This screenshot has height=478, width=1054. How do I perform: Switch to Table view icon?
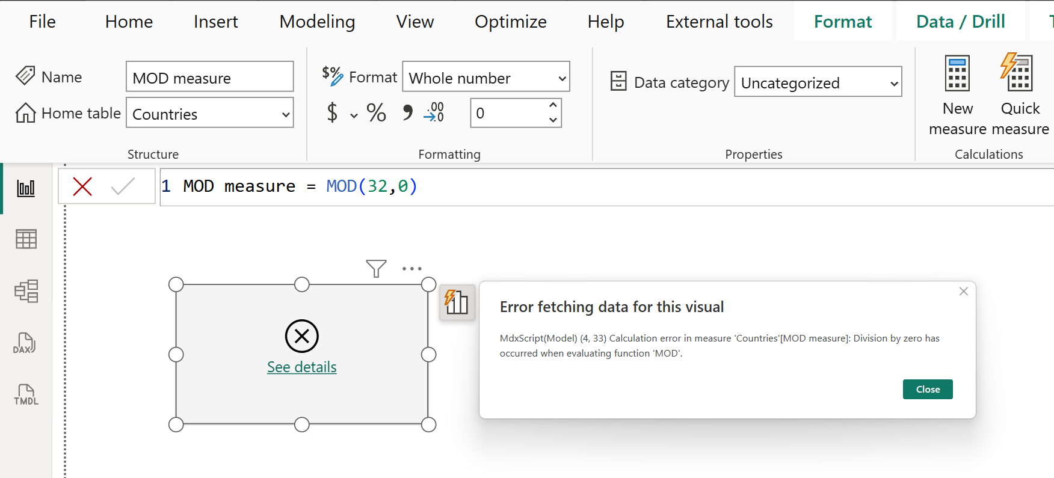[x=26, y=239]
